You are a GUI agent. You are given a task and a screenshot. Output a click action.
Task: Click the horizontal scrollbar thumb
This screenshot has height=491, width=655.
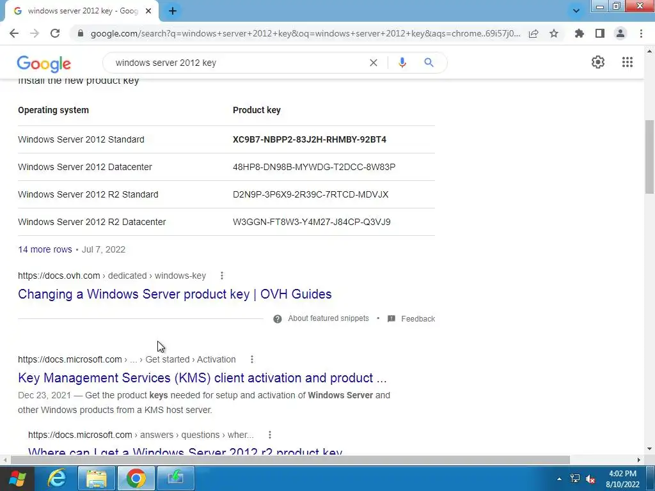point(290,460)
